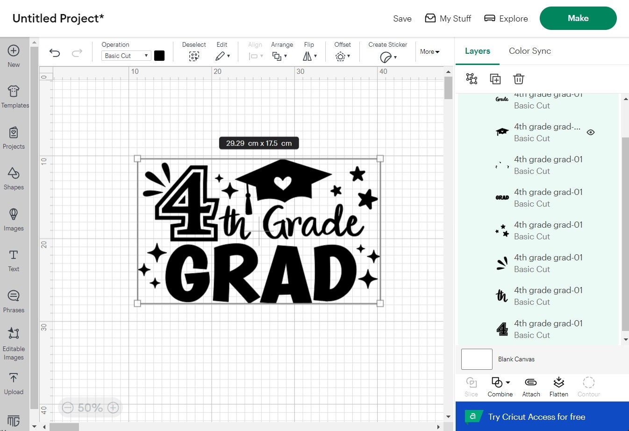Expand the More toolbar dropdown
Image resolution: width=629 pixels, height=431 pixels.
429,52
